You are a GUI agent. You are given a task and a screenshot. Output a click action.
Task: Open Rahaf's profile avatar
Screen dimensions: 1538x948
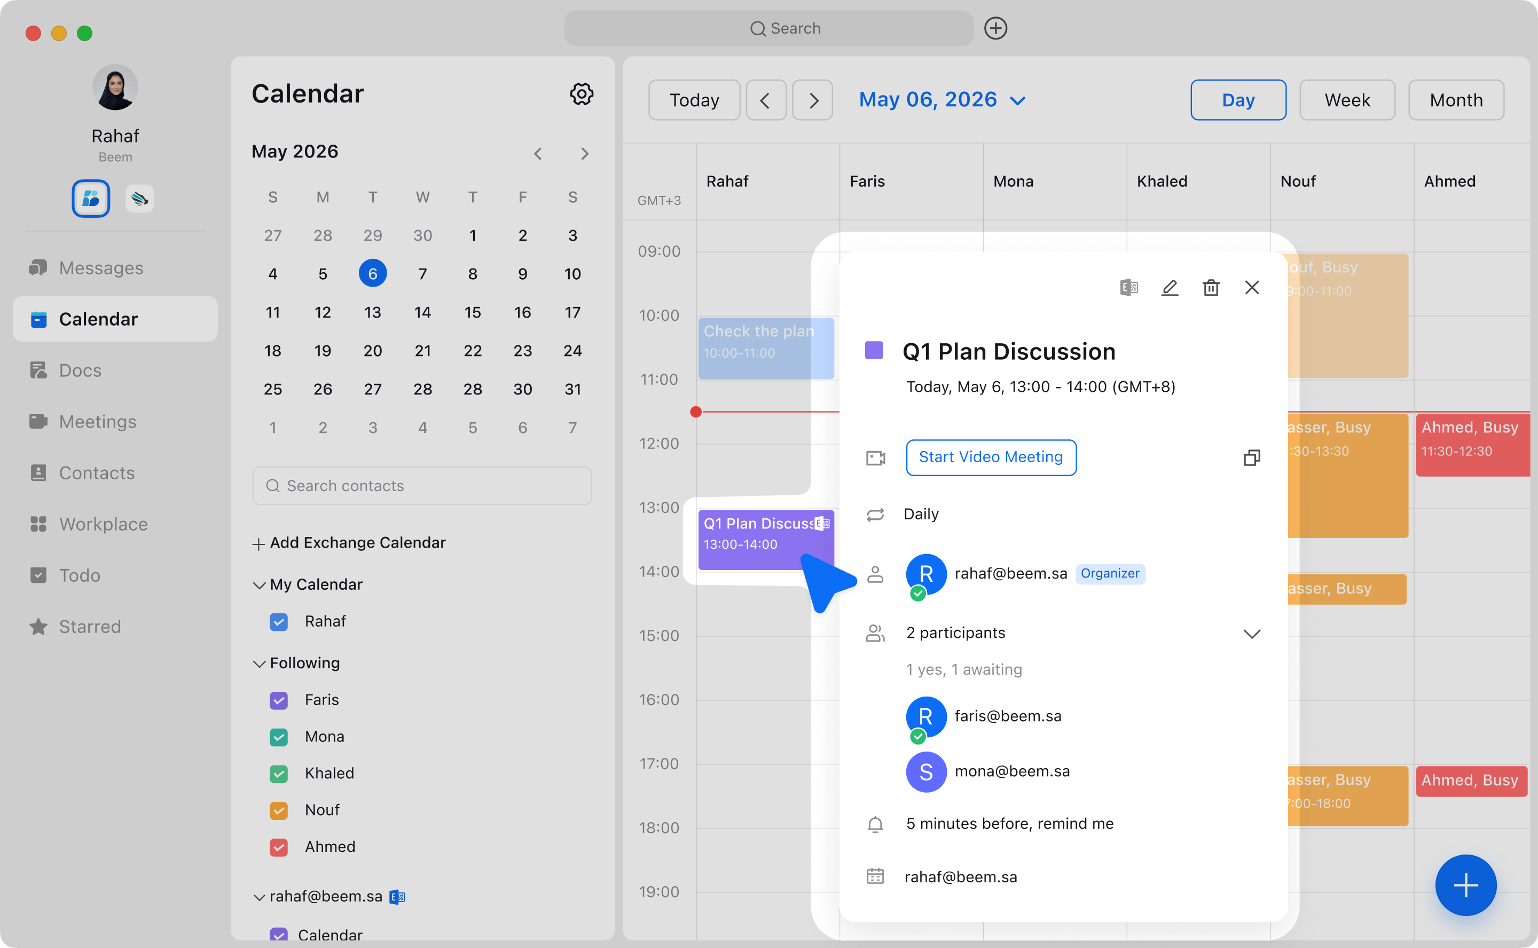[x=115, y=88]
